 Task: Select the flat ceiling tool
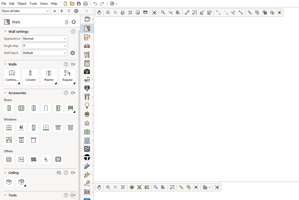[9, 182]
